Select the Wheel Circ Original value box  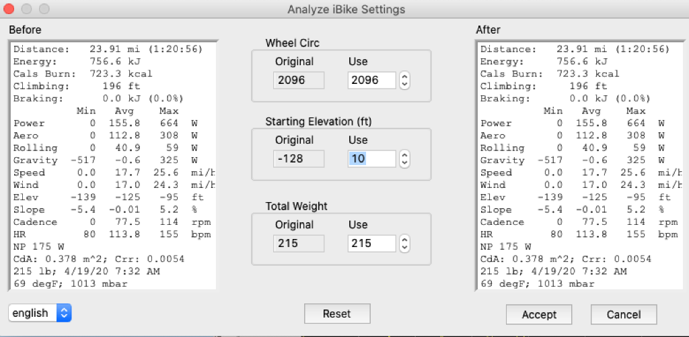pos(299,81)
